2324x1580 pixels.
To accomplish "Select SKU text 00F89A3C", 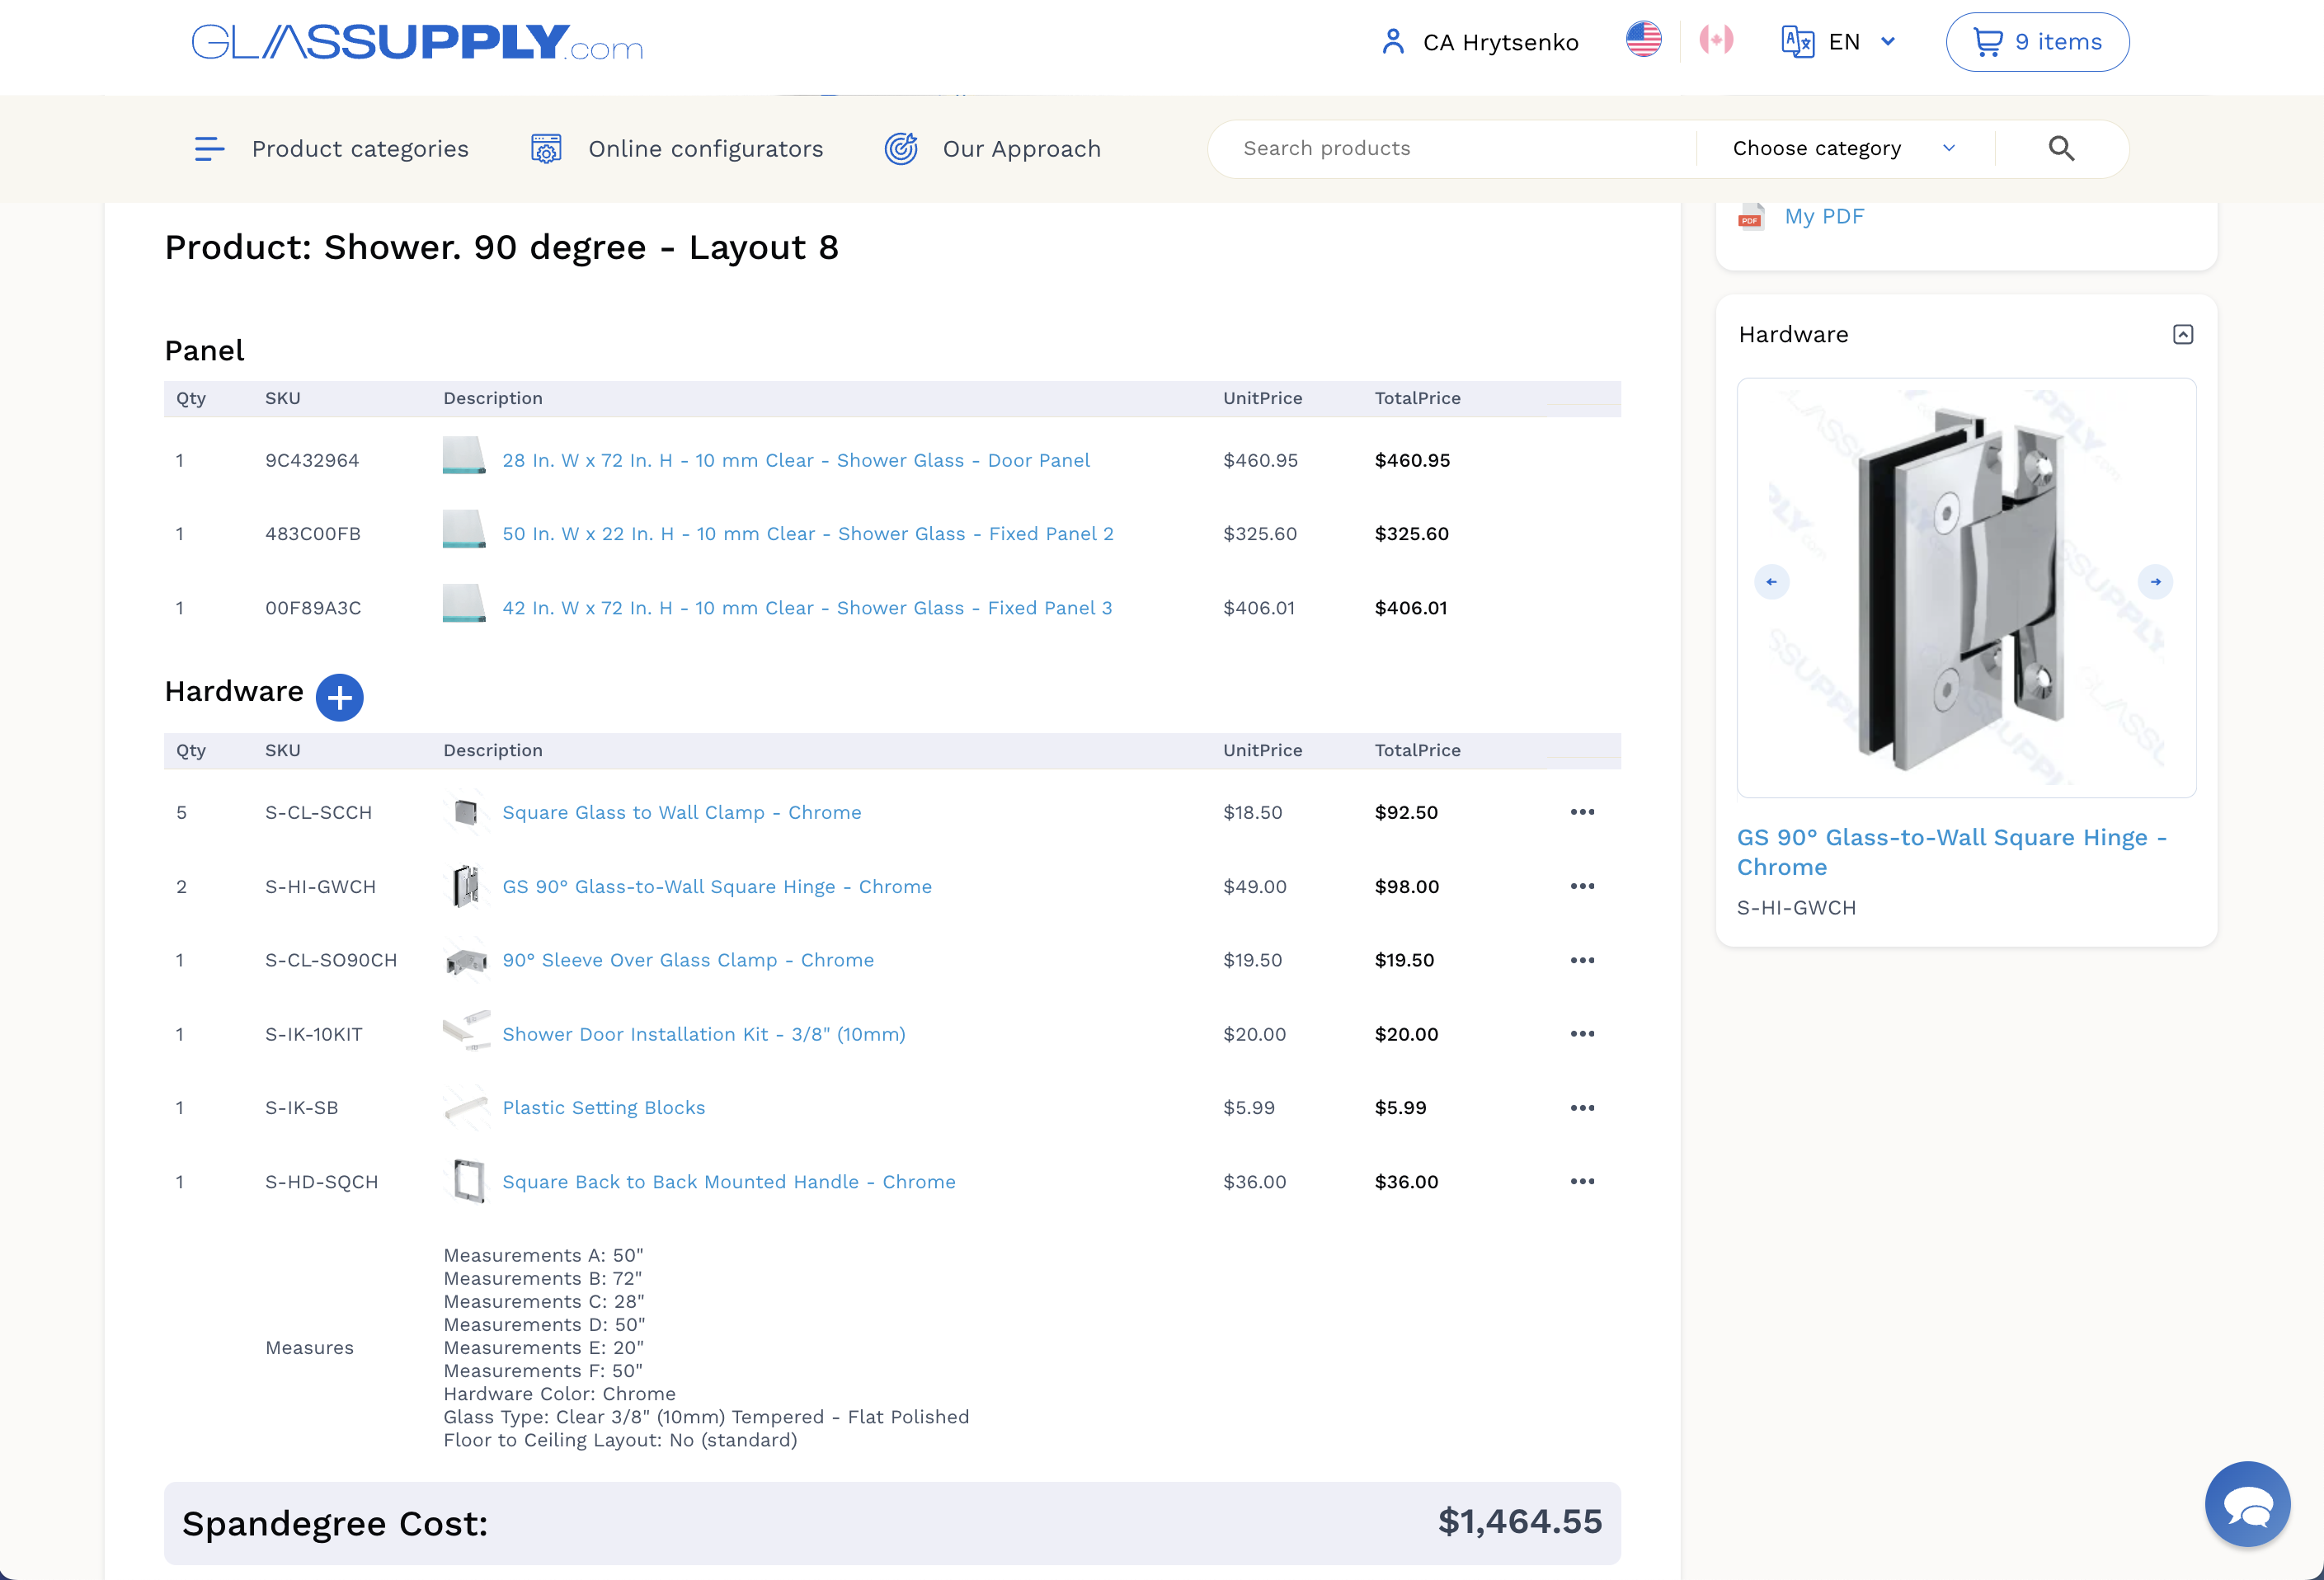I will coord(313,608).
